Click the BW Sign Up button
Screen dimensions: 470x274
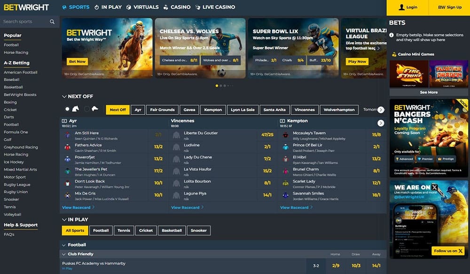click(450, 8)
